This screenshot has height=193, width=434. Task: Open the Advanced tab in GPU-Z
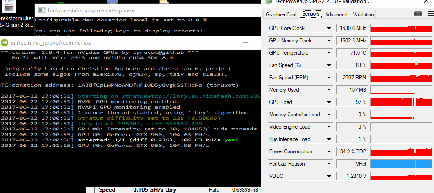pyautogui.click(x=336, y=15)
